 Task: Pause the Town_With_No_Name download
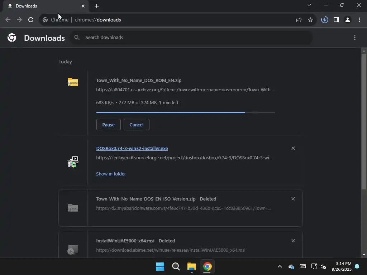108,125
